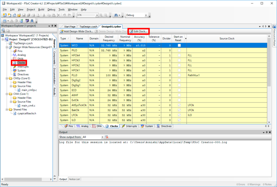Open the File menu

[x=5, y=10]
